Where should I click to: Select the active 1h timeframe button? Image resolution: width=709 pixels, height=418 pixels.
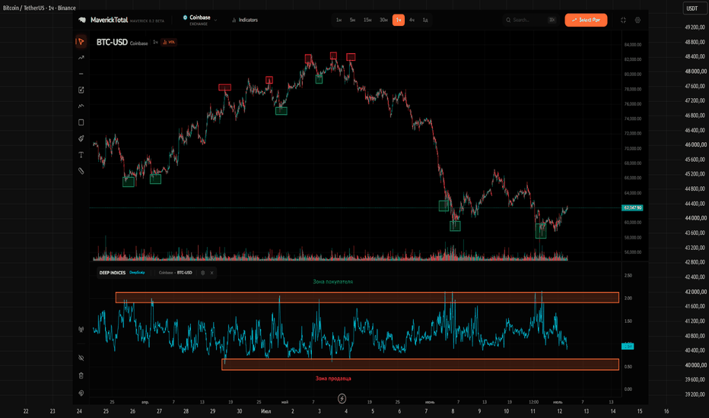tap(399, 20)
